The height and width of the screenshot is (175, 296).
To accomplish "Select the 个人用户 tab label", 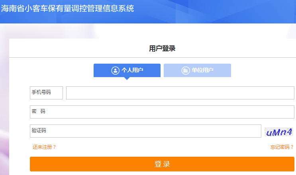I will coord(132,70).
